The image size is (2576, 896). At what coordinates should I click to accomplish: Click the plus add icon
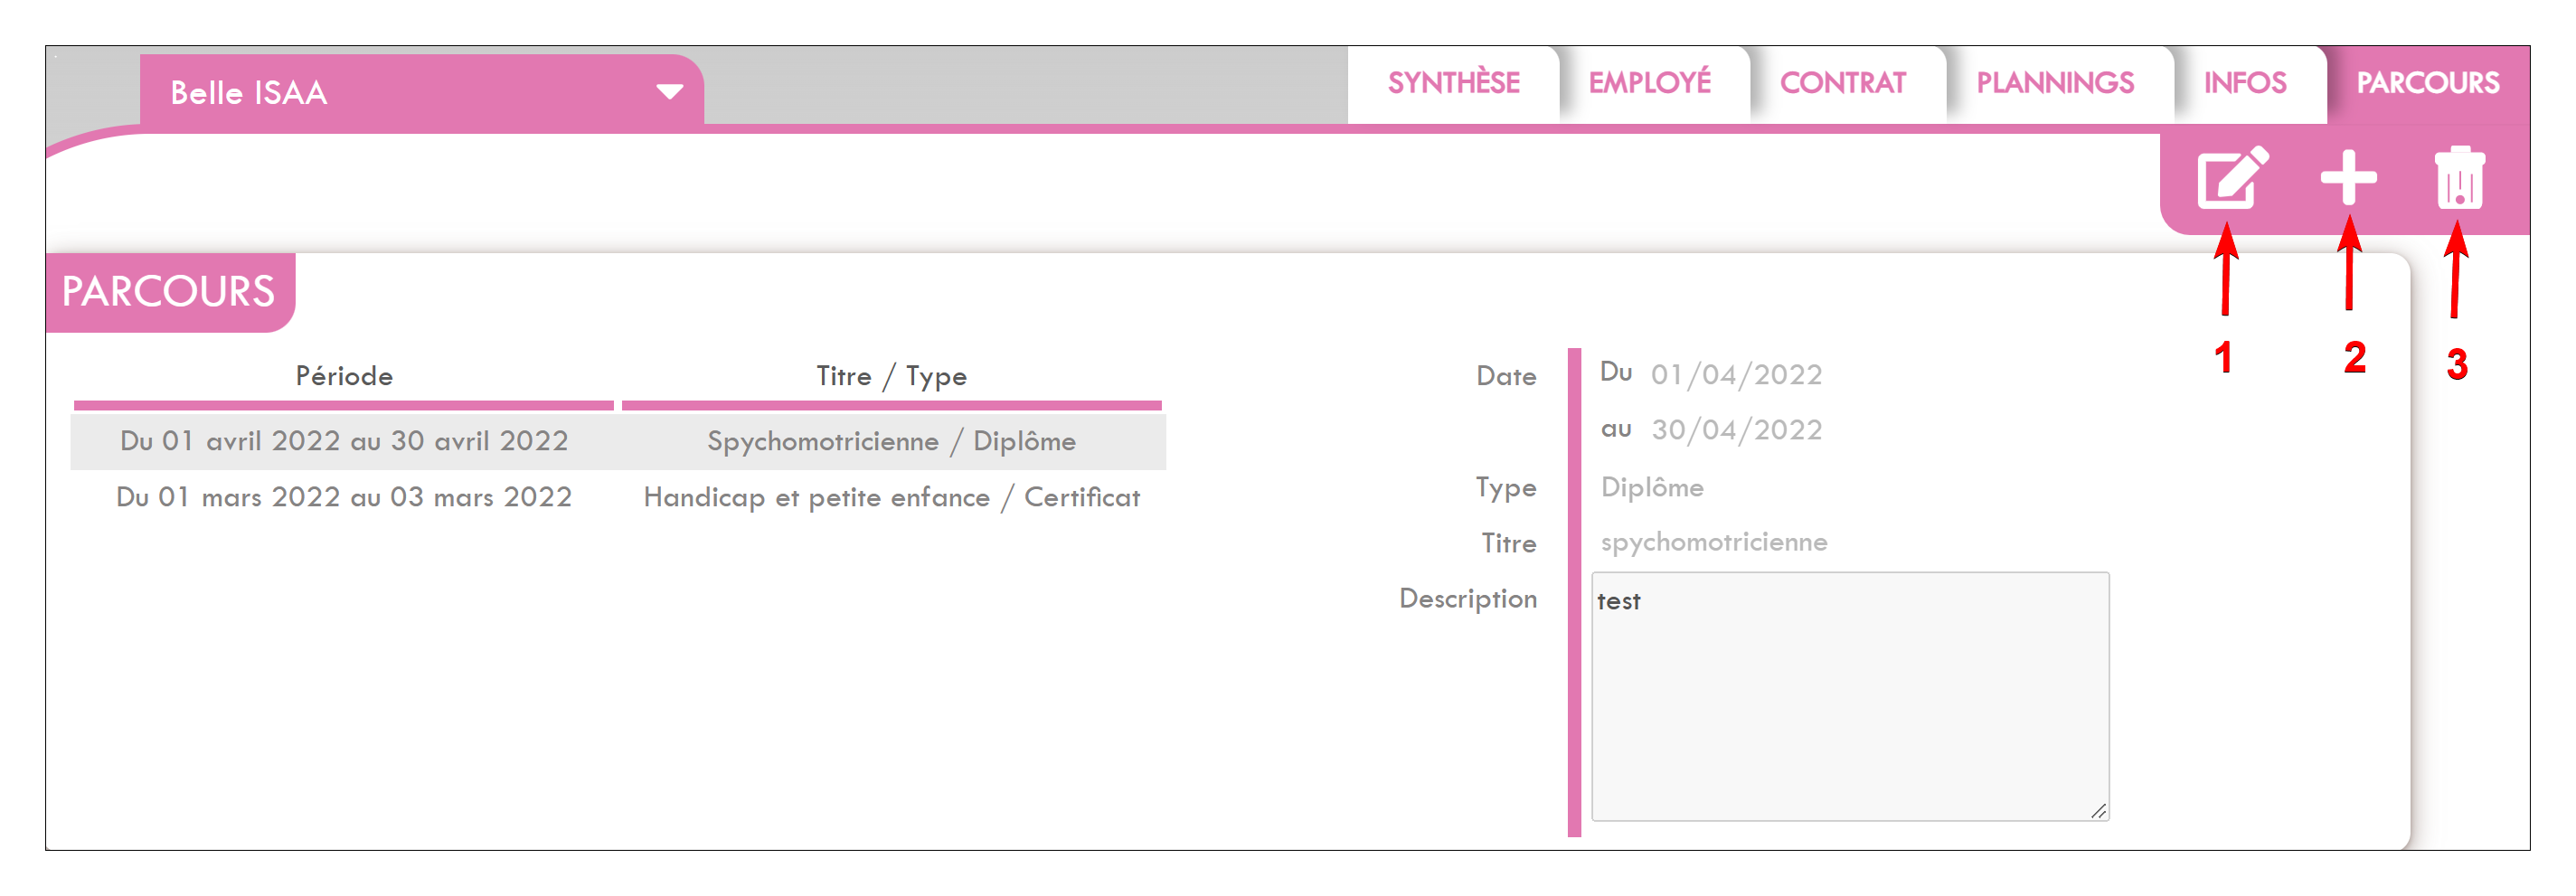point(2347,178)
